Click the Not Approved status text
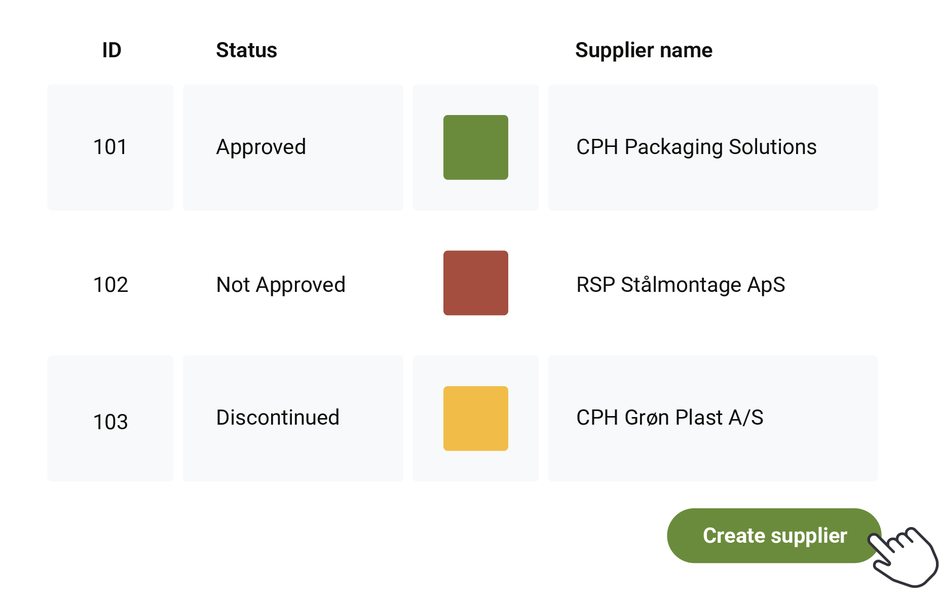939x600 pixels. point(281,285)
